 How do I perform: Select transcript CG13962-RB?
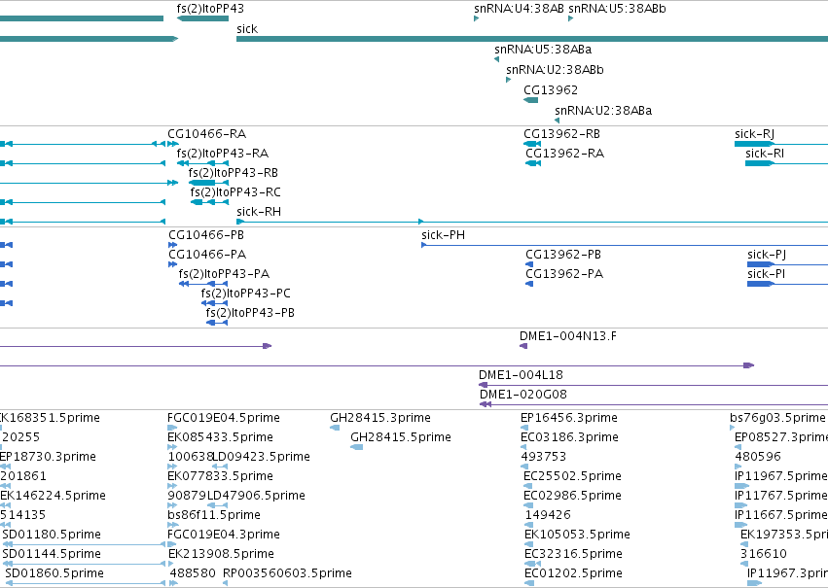coord(561,134)
